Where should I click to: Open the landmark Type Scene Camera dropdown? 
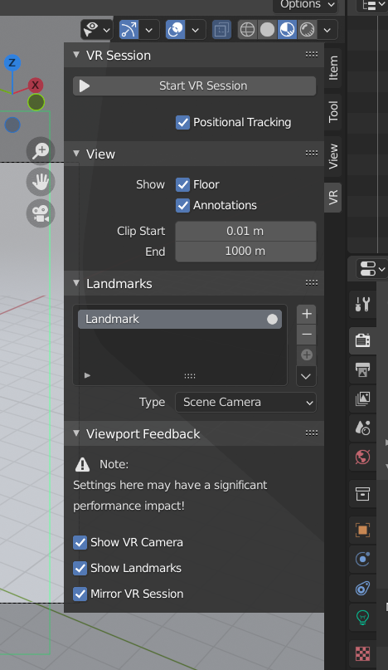(246, 403)
